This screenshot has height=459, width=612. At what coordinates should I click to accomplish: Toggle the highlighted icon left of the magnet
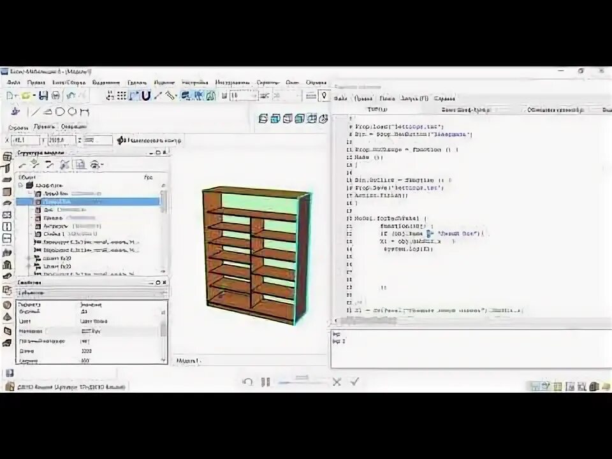point(135,96)
